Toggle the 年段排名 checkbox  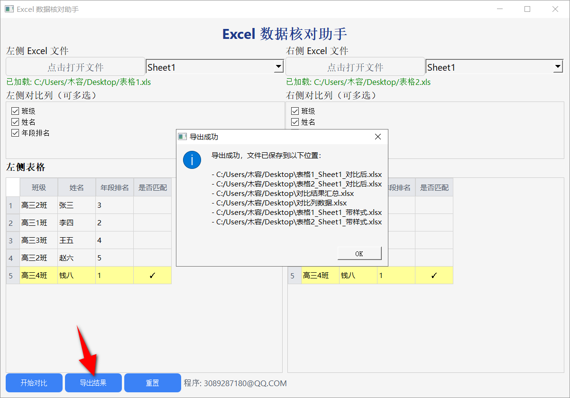[x=16, y=133]
